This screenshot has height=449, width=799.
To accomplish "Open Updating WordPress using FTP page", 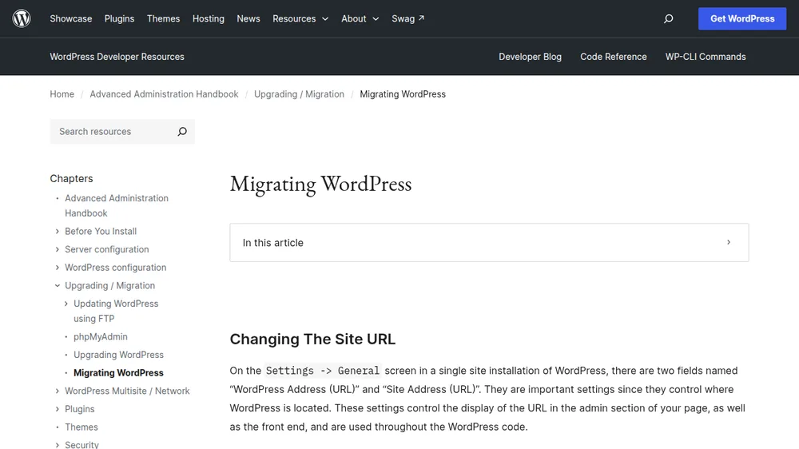I will (116, 311).
